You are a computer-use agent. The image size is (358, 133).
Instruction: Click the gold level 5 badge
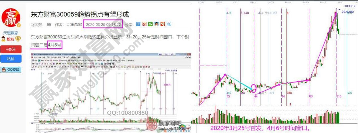[x=18, y=39]
